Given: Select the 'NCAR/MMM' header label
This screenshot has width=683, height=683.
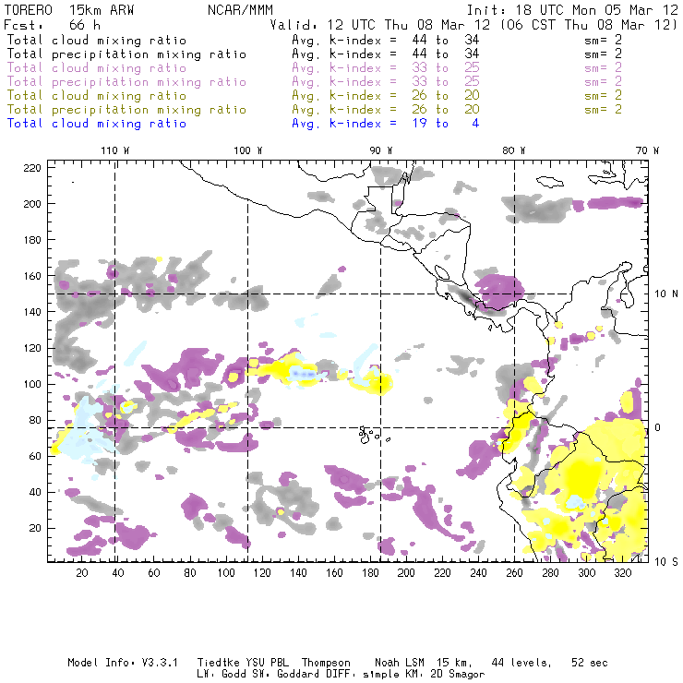Looking at the screenshot, I should (x=241, y=10).
